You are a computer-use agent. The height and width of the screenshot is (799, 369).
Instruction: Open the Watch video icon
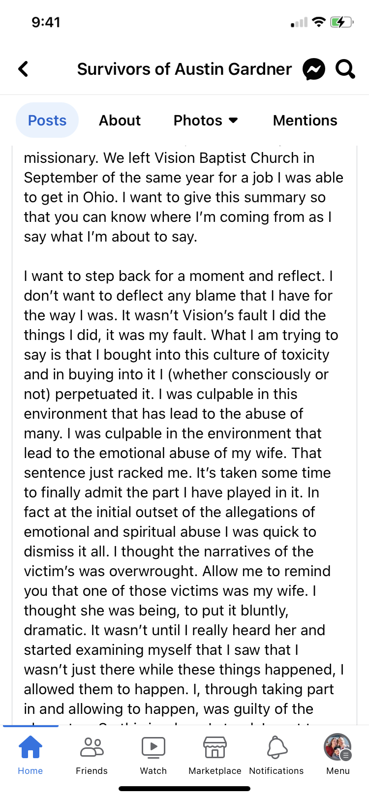(154, 747)
